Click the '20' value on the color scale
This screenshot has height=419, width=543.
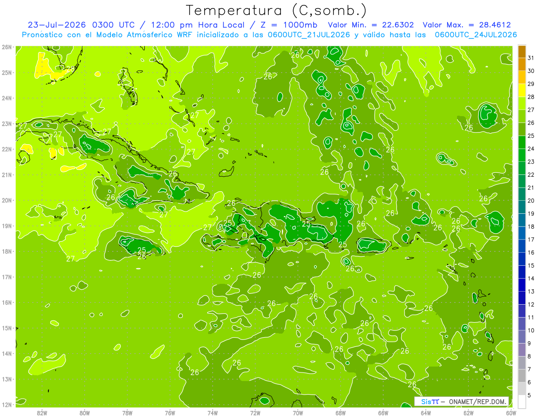pyautogui.click(x=532, y=201)
